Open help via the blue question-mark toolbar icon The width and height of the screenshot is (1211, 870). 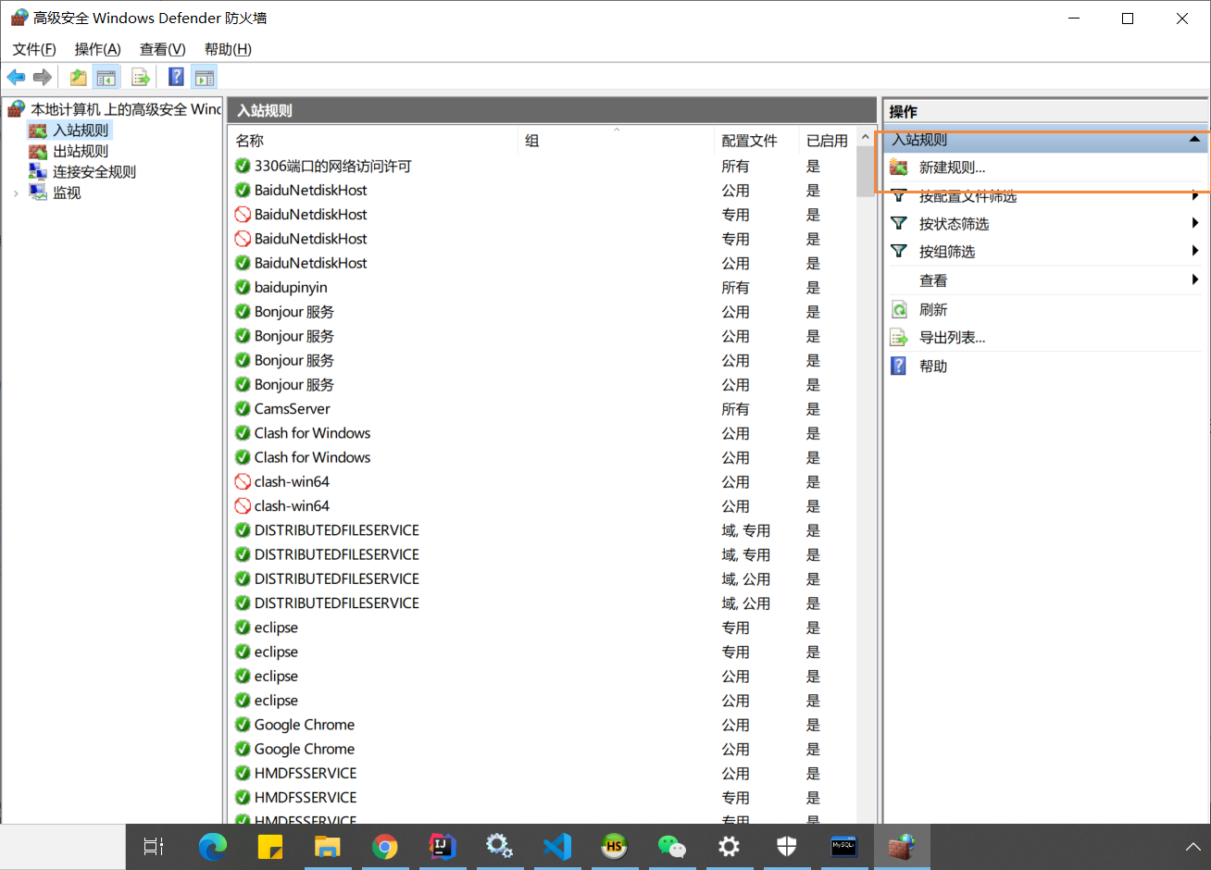[176, 78]
